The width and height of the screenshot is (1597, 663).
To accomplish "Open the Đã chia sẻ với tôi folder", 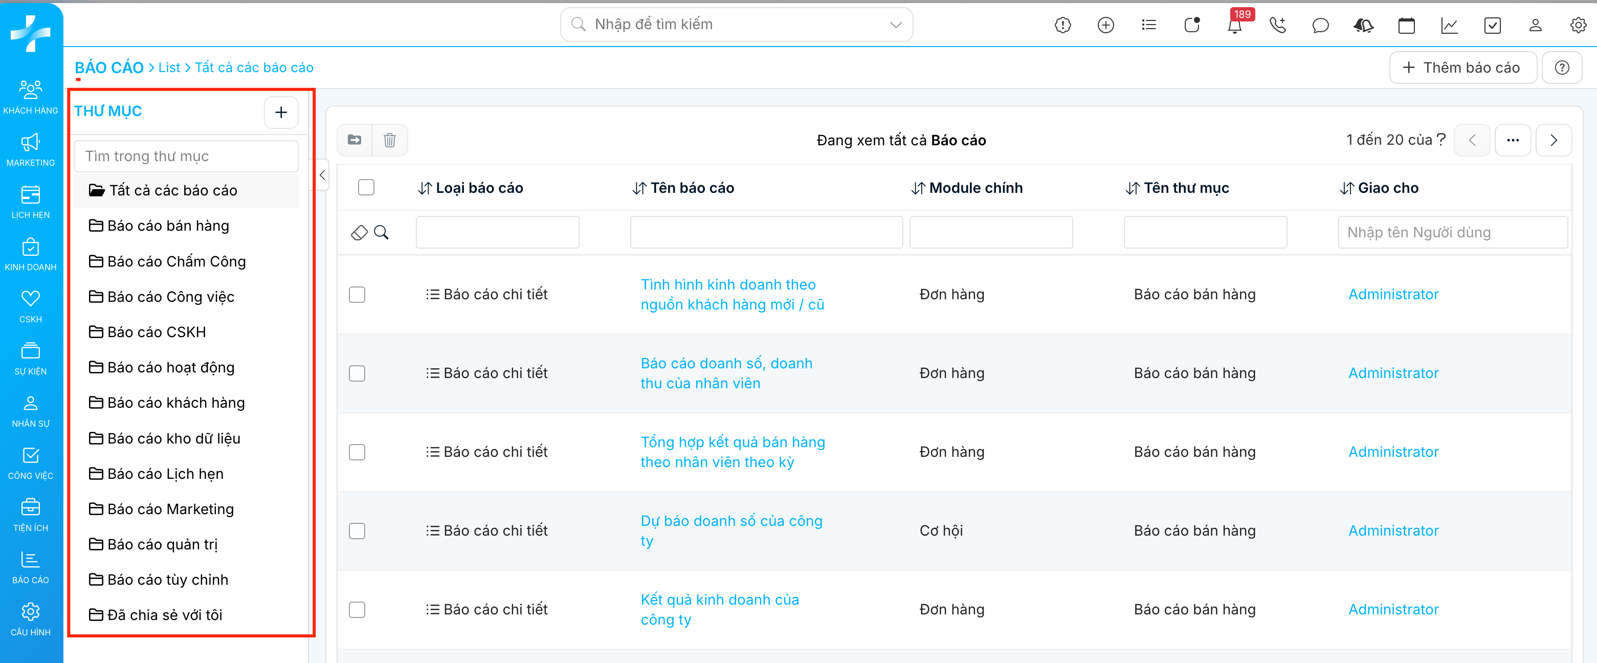I will point(164,614).
